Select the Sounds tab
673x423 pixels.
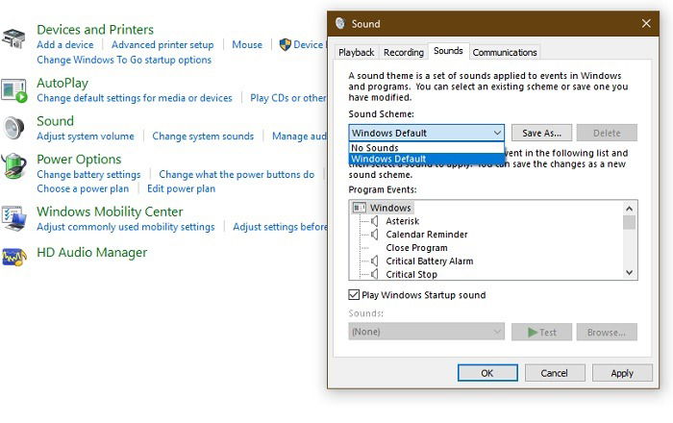448,51
